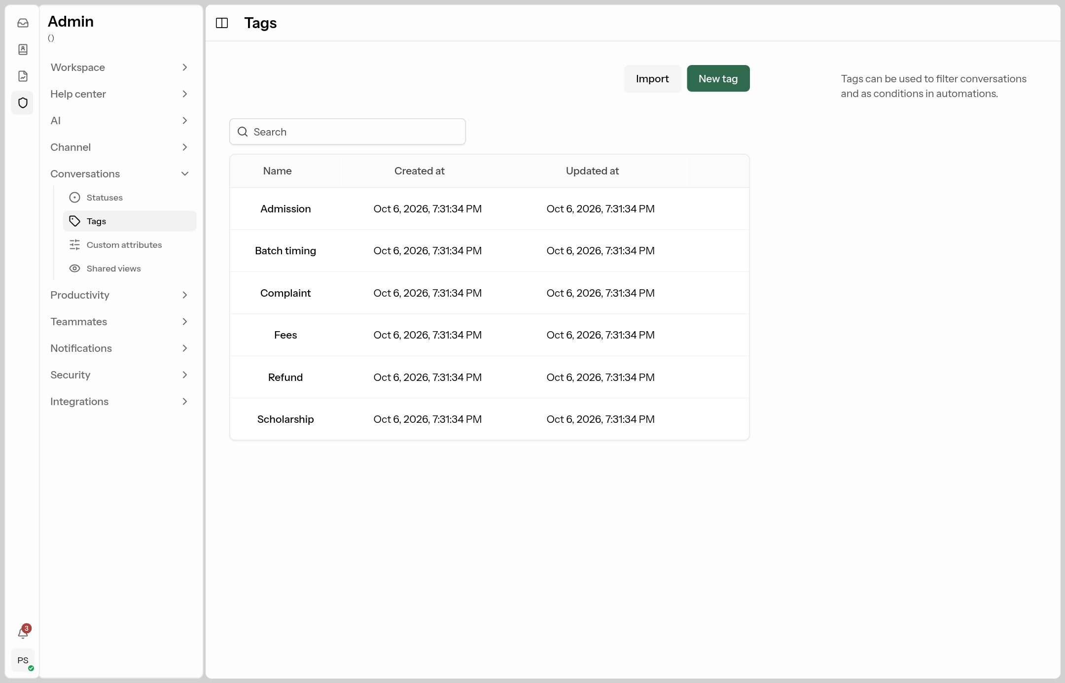Collapse the Conversations section

point(120,174)
